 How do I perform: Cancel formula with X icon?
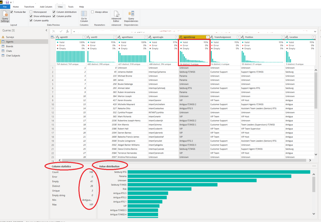click(54, 31)
